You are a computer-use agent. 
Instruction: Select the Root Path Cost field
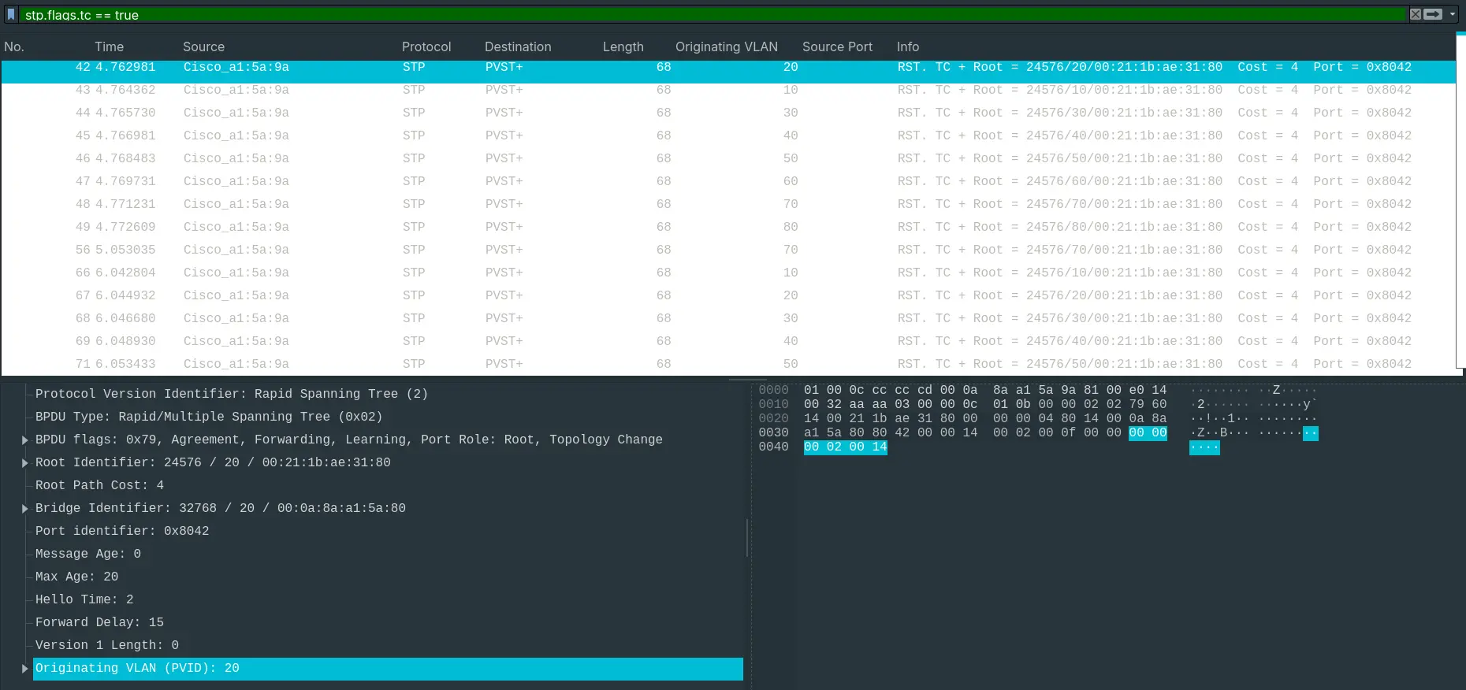point(99,485)
